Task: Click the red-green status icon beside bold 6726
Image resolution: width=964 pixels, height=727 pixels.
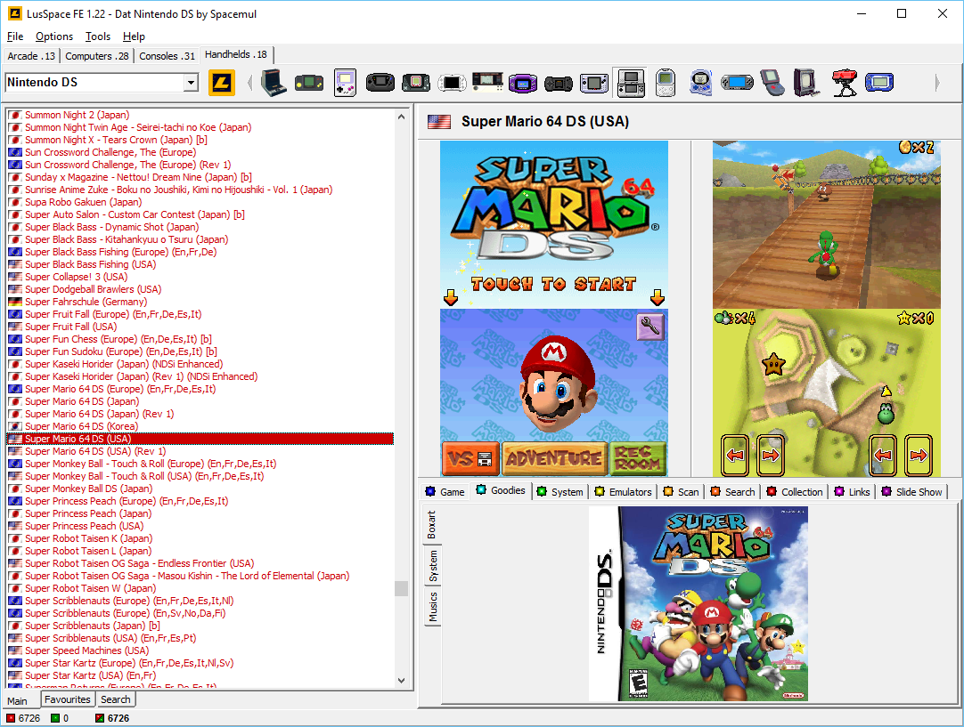Action: (x=100, y=718)
